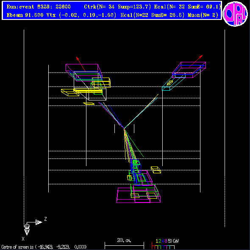Click the left red muon arrow
This screenshot has height=250, width=250.
[81, 64]
